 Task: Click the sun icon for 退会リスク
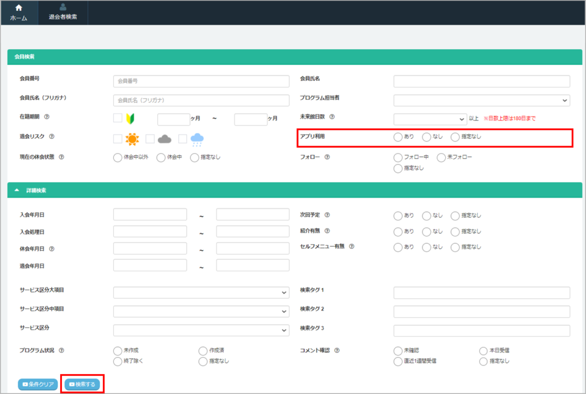(132, 139)
